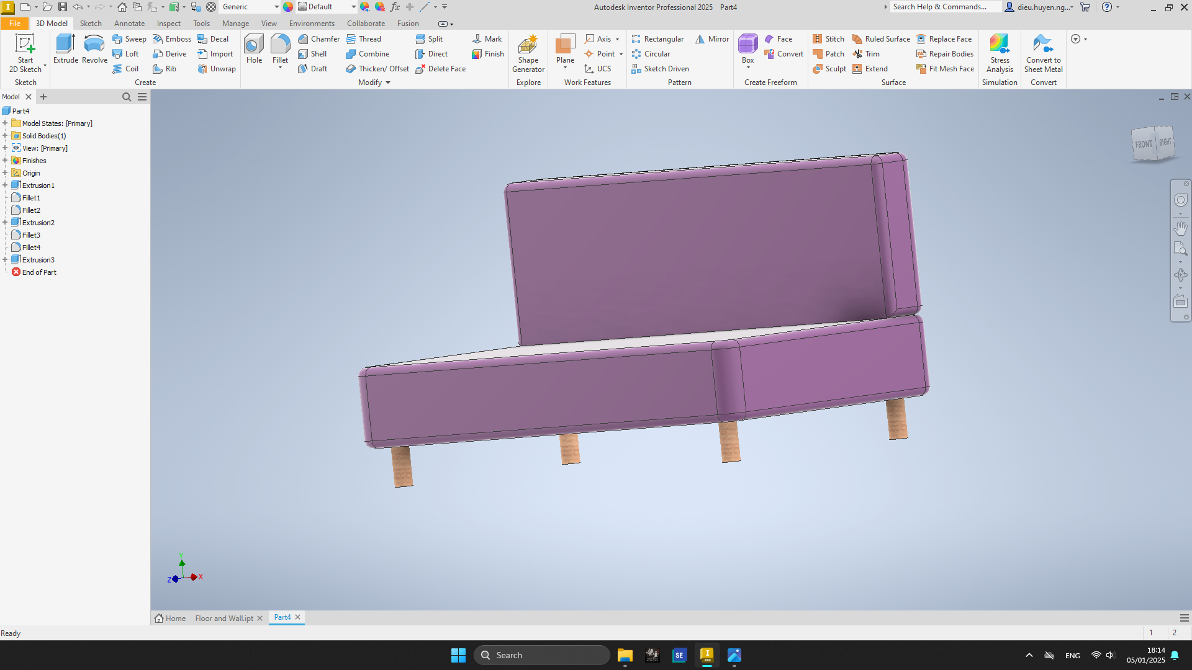
Task: Select the Split tool
Action: click(429, 38)
